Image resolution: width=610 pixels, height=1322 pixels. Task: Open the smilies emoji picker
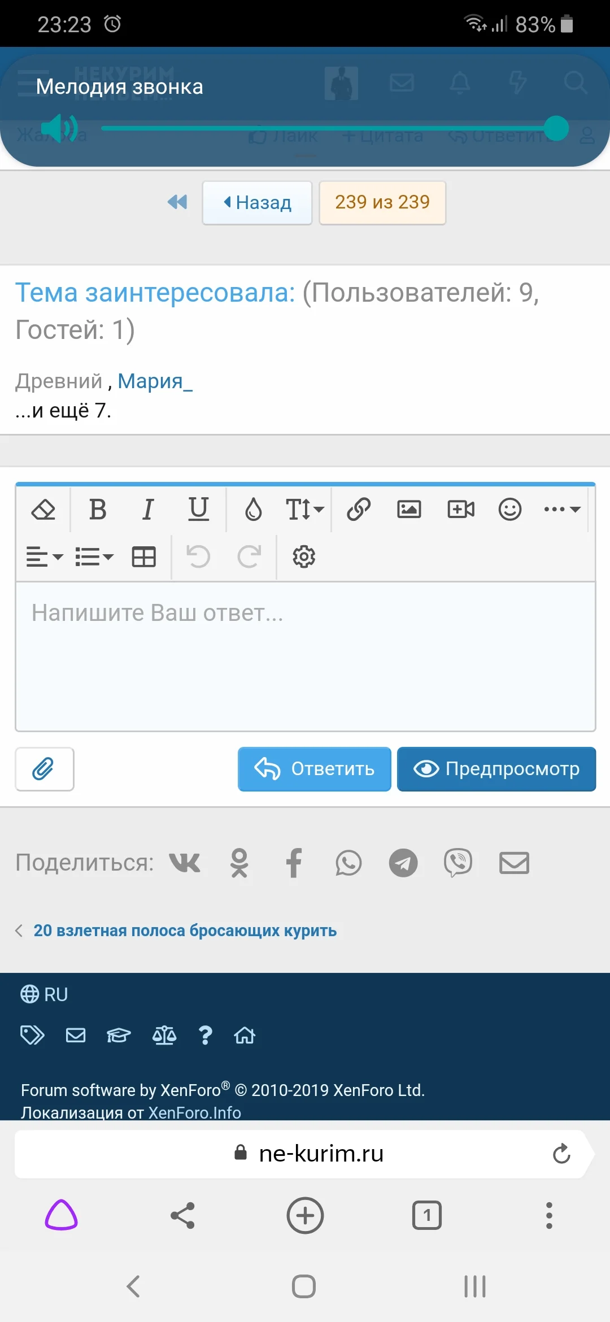510,510
